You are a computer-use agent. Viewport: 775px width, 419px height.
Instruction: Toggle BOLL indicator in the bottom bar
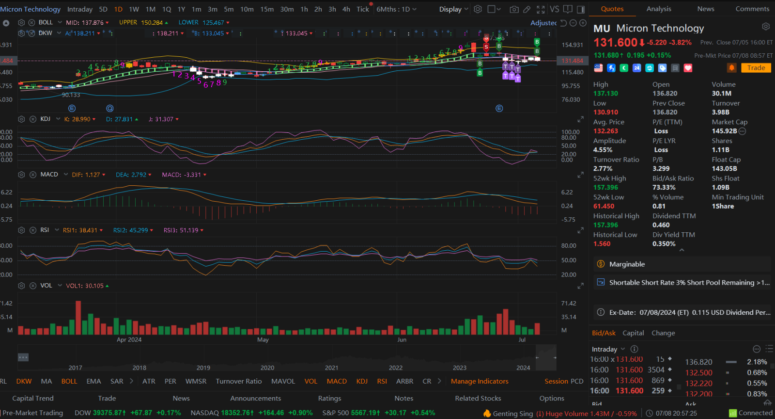(69, 381)
